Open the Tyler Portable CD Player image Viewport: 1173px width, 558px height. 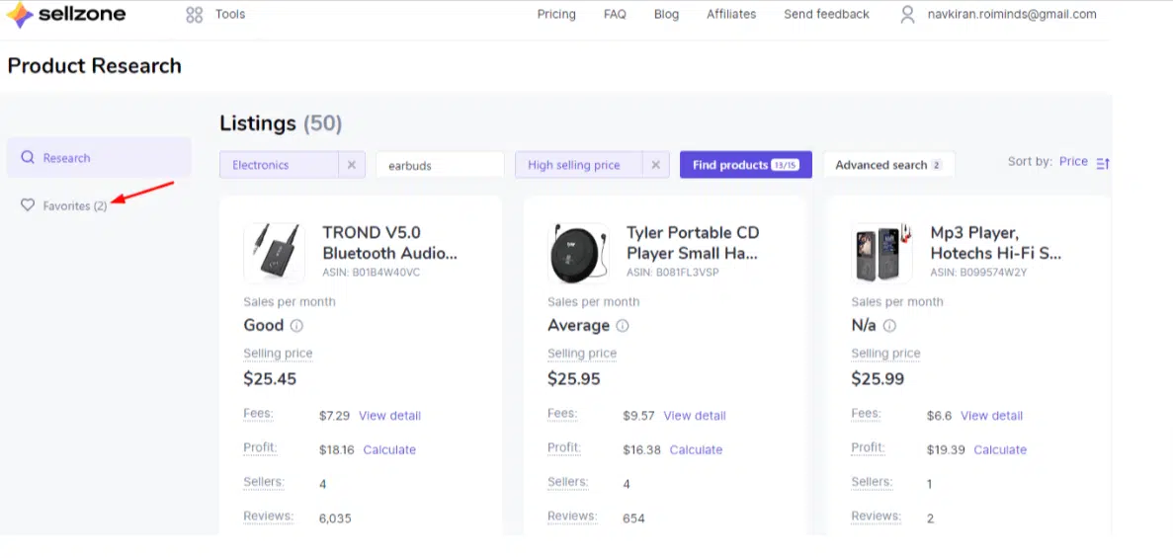tap(578, 253)
